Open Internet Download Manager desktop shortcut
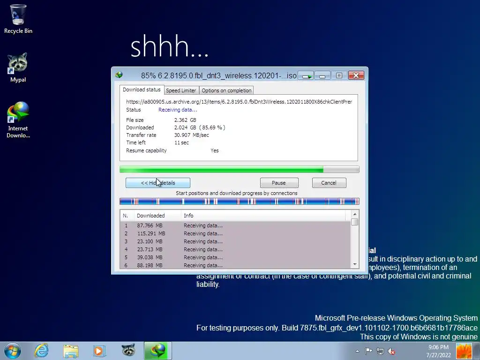Image resolution: width=480 pixels, height=360 pixels. click(x=18, y=120)
